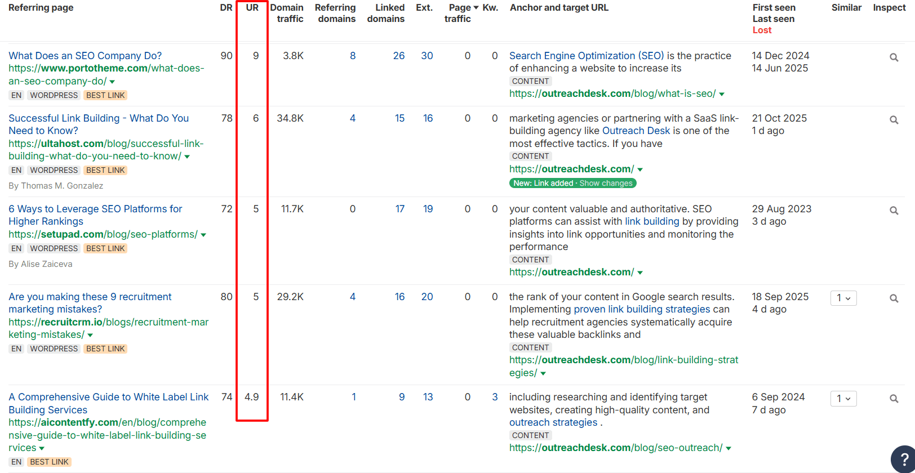The height and width of the screenshot is (473, 915).
Task: Click keywords value 3 for aicontentfy row
Action: [495, 397]
